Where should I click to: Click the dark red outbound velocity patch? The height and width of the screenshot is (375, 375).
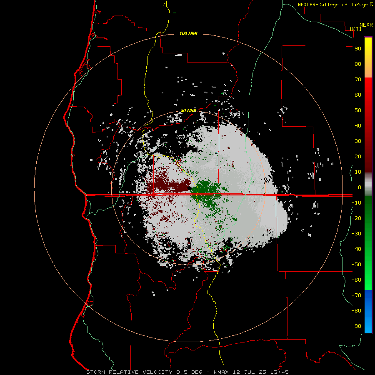click(x=169, y=185)
